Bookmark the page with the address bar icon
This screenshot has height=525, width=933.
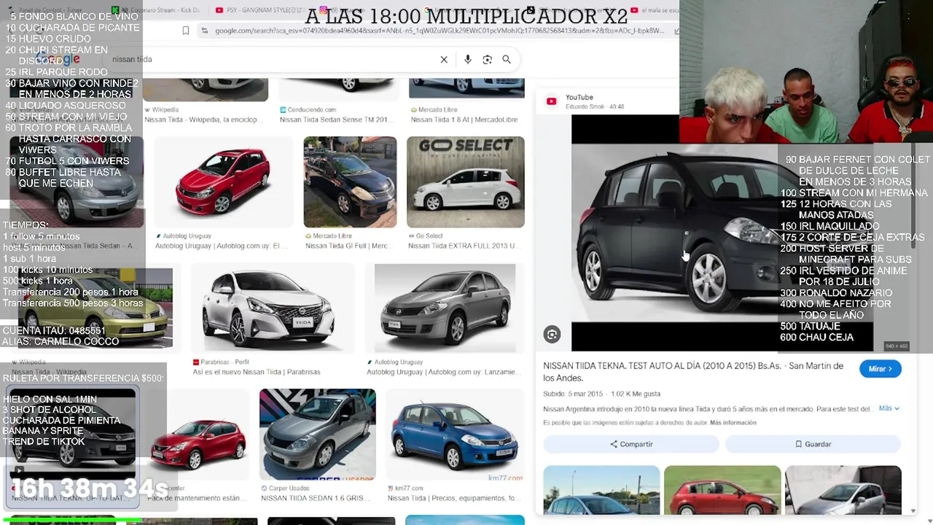point(186,31)
